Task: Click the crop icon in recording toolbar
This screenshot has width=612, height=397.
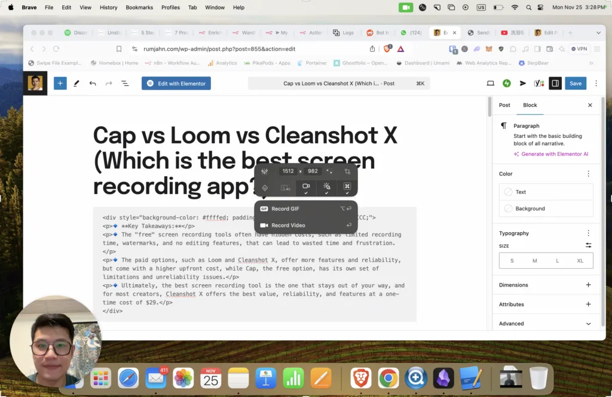Action: 347,171
